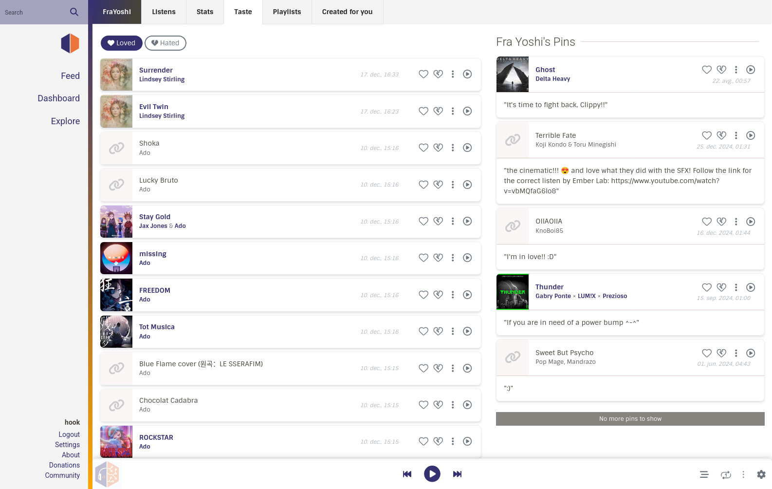
Task: Open the Playlists tab
Action: click(x=287, y=12)
